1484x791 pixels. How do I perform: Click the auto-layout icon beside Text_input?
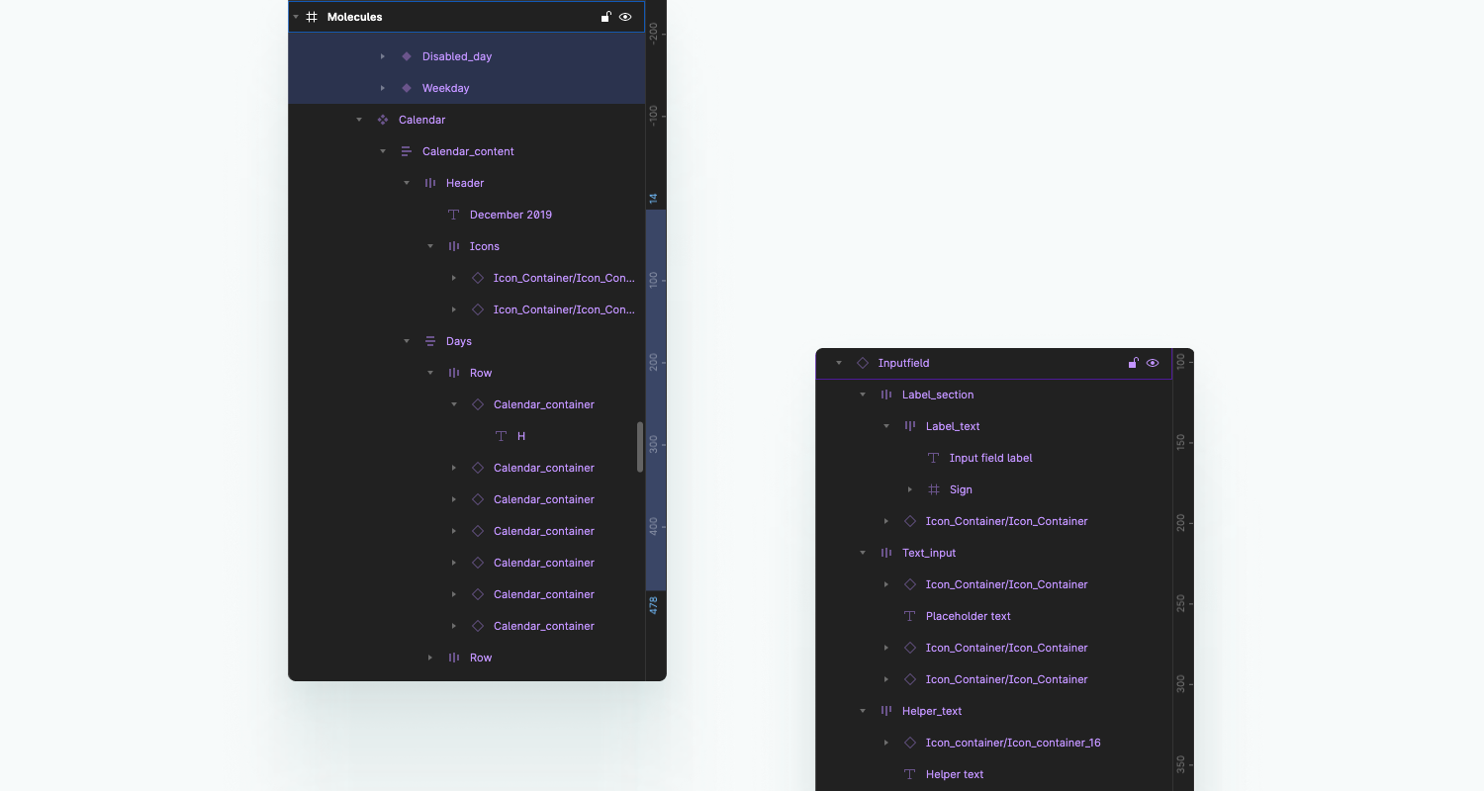point(885,553)
